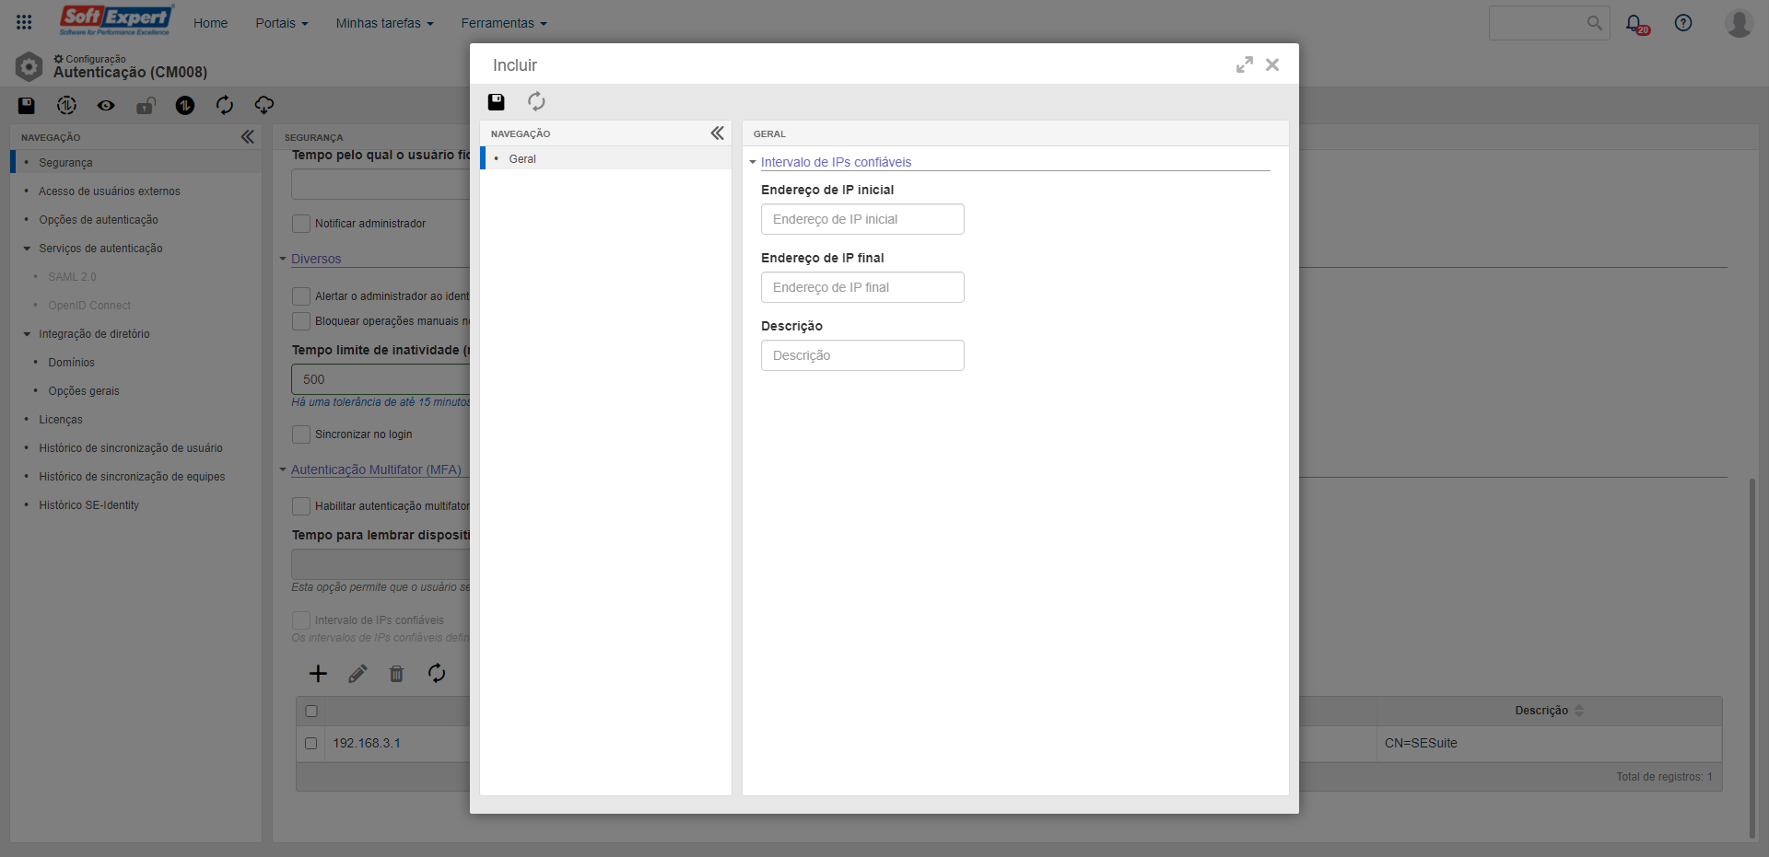Click Endereço de IP final field

(862, 287)
